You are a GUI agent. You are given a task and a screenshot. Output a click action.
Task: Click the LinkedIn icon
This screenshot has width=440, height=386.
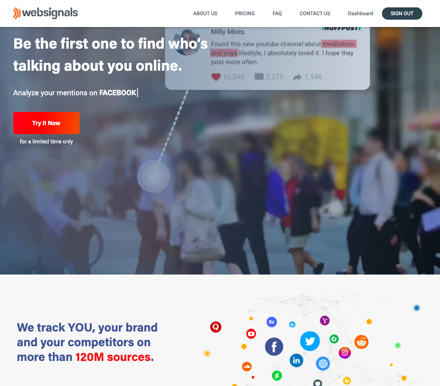[x=296, y=360]
